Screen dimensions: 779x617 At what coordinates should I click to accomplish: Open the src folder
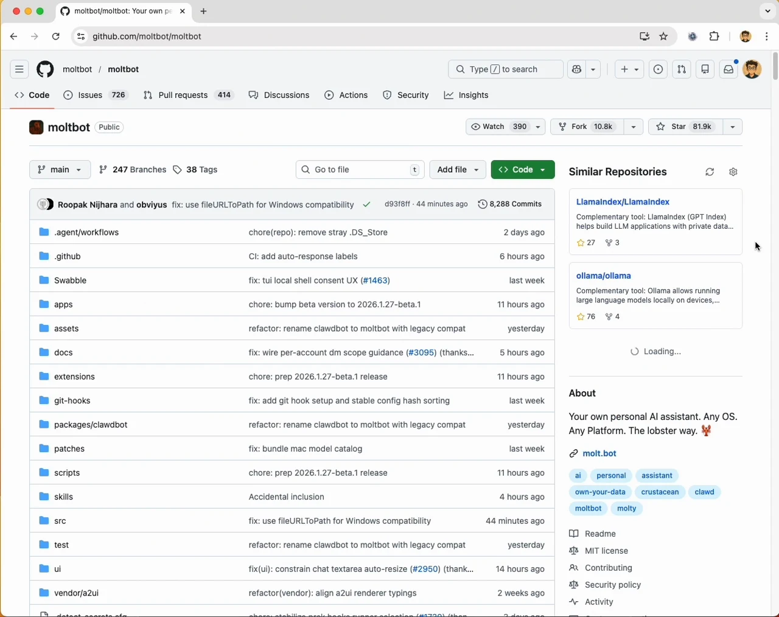60,521
